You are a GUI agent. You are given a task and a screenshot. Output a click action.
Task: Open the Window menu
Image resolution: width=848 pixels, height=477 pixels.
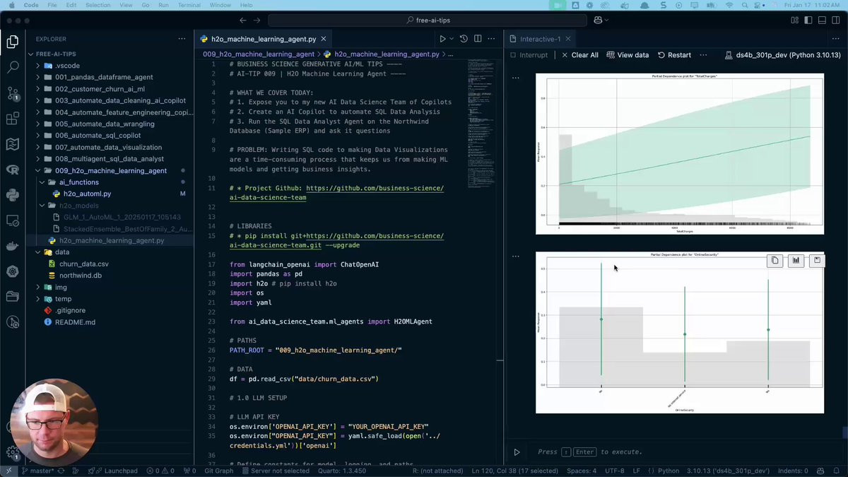point(220,5)
